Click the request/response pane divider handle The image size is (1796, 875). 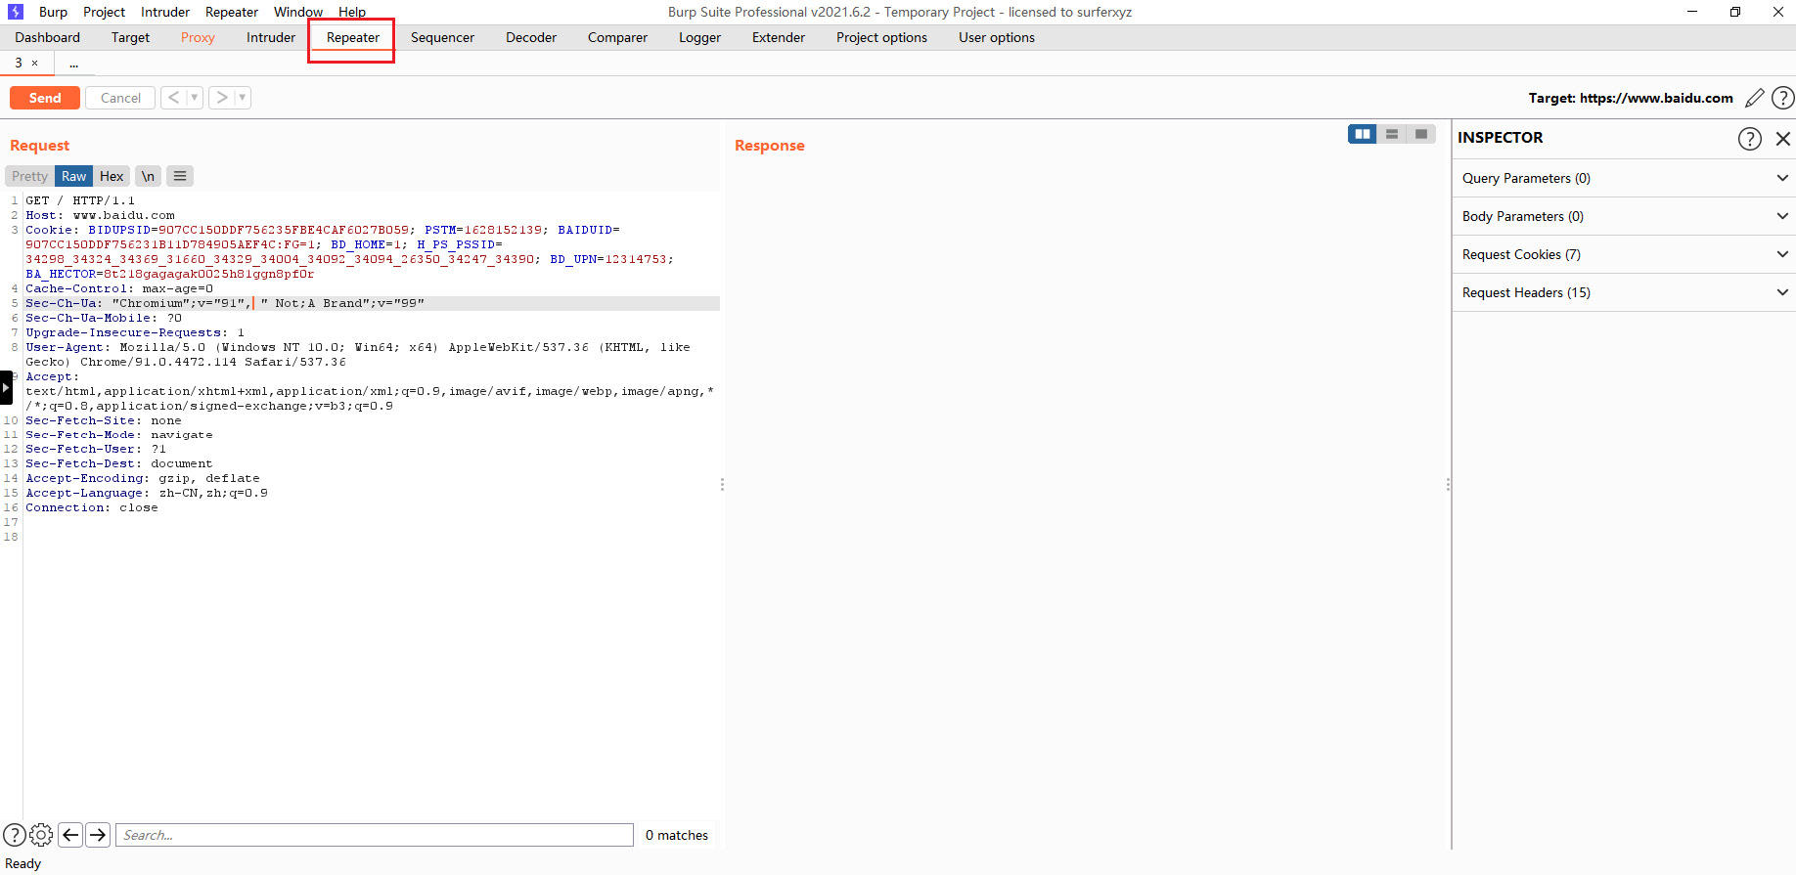pyautogui.click(x=722, y=484)
